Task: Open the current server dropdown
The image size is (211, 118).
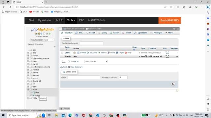Action: [x=43, y=40]
